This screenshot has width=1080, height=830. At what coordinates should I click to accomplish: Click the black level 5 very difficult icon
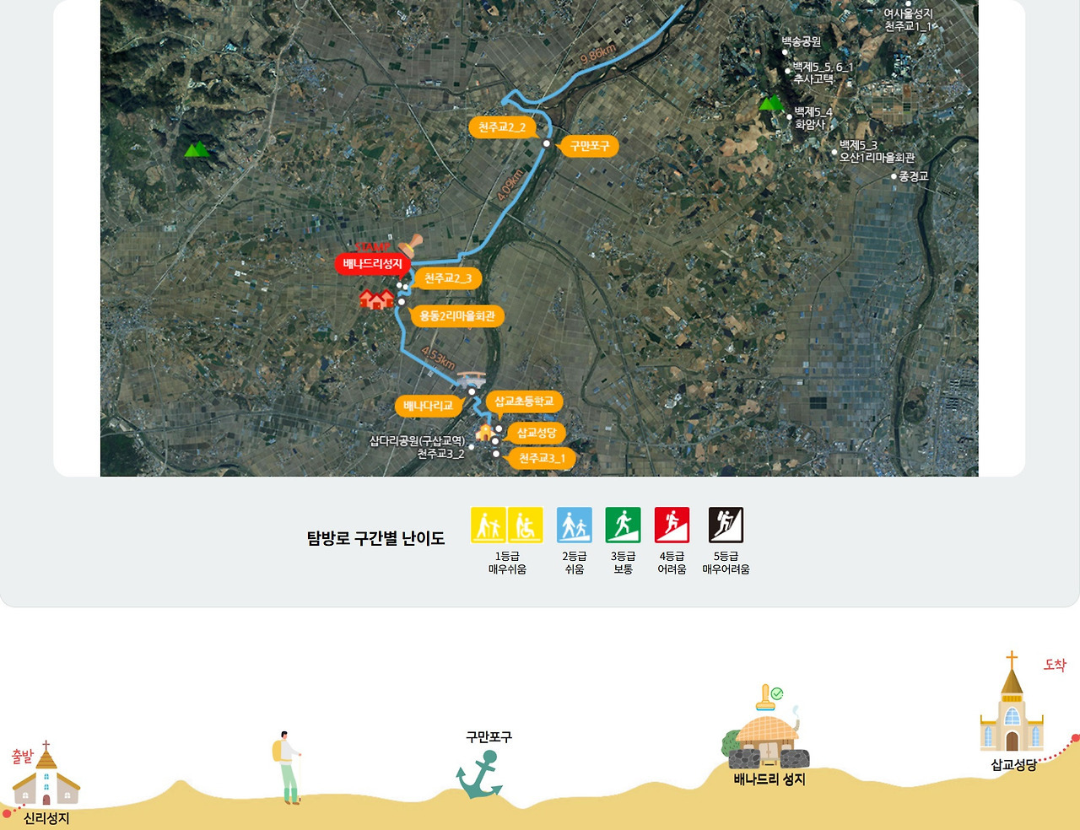726,525
